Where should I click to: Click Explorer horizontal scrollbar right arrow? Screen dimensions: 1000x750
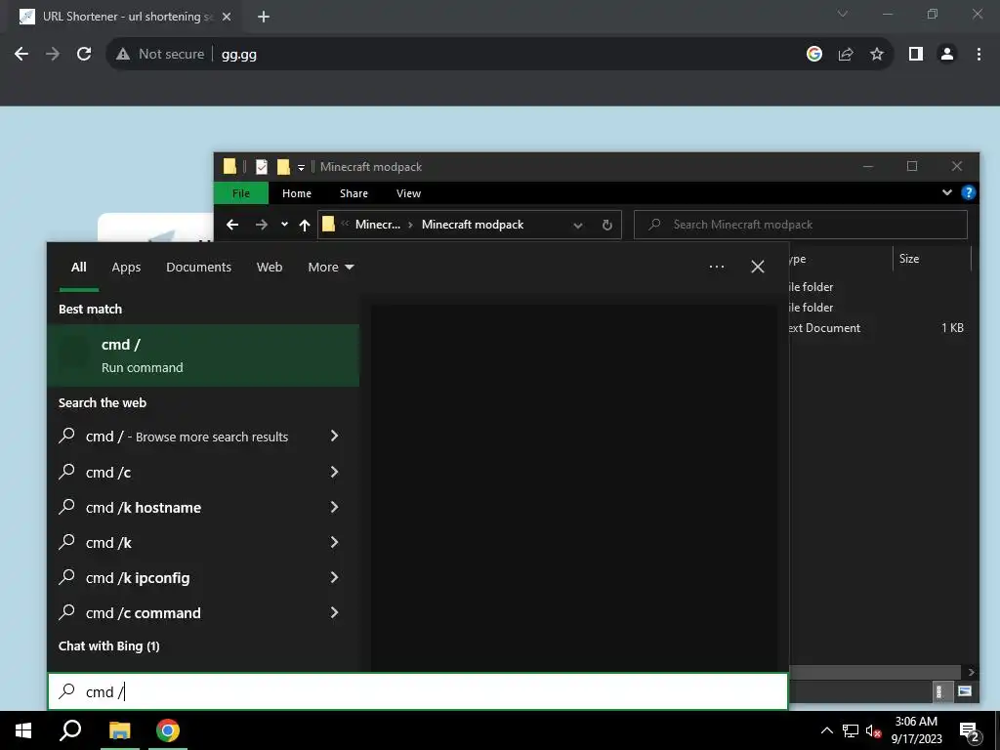pos(971,672)
